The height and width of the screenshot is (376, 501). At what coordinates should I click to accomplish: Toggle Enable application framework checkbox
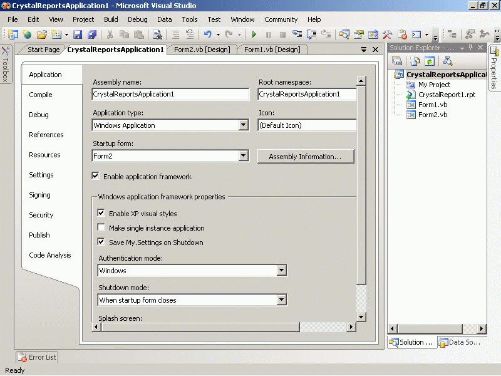pos(95,176)
